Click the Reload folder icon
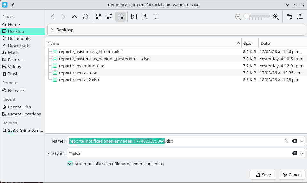The image size is (307, 183). (85, 17)
